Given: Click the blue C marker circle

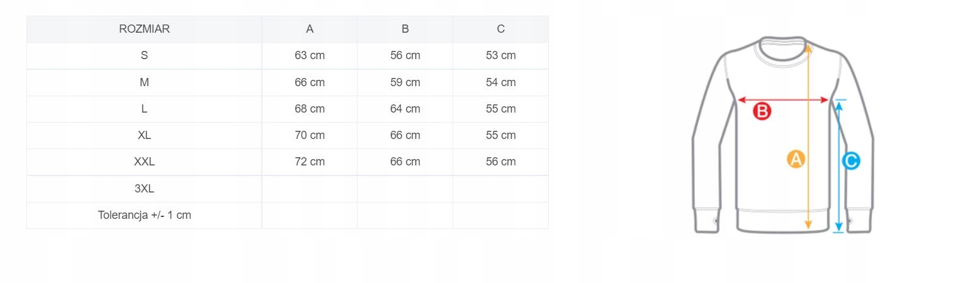Looking at the screenshot, I should click(851, 161).
